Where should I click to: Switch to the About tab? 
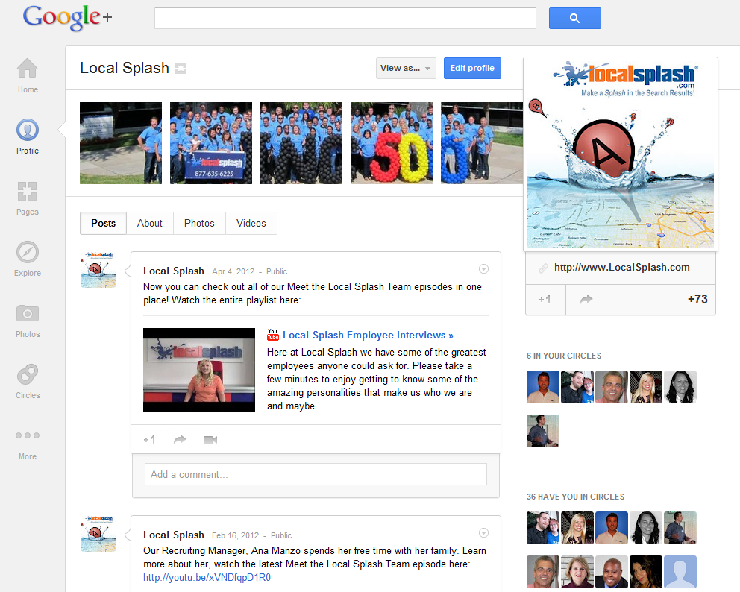pyautogui.click(x=149, y=223)
